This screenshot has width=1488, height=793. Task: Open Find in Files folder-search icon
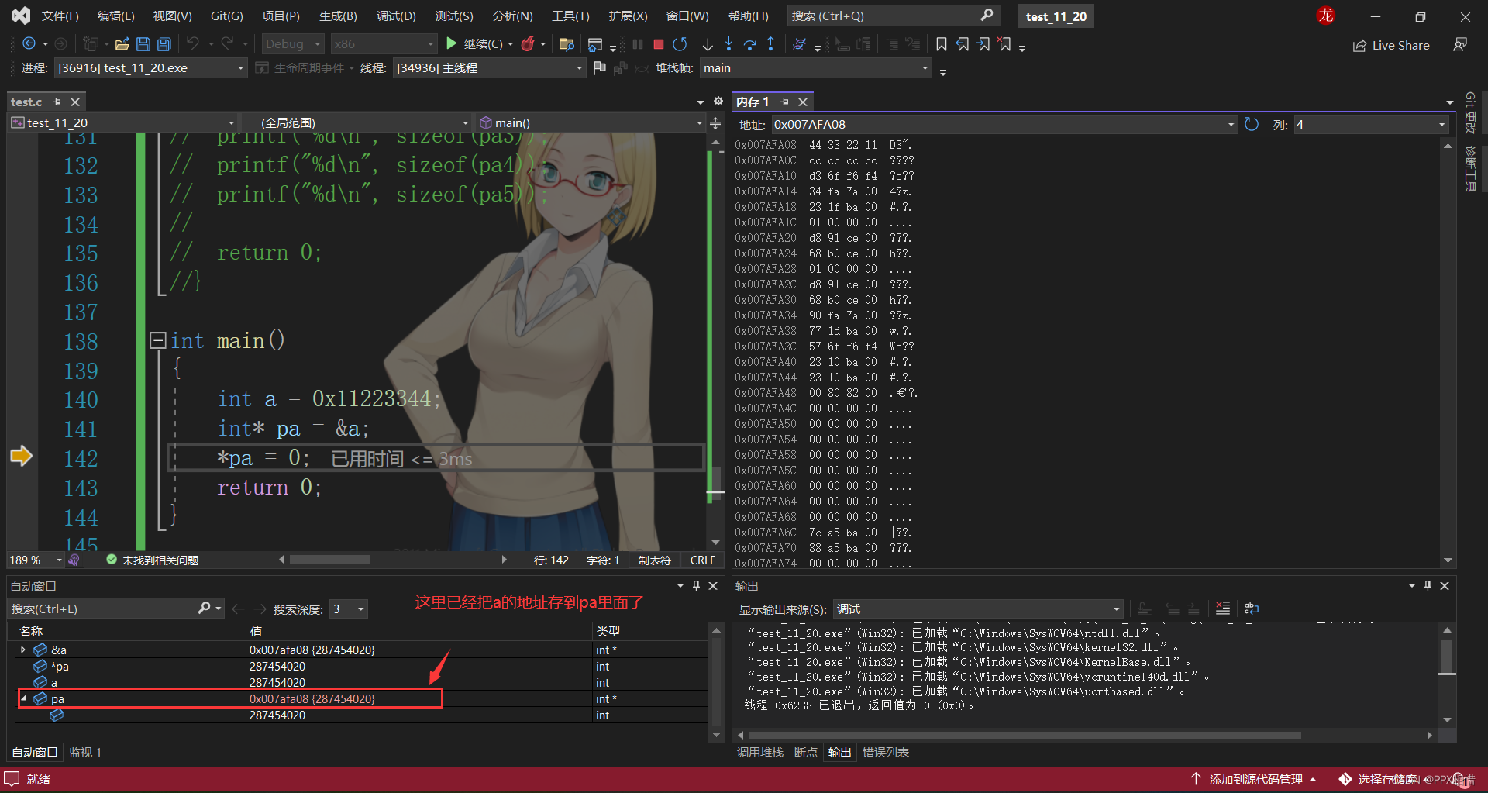coord(567,44)
